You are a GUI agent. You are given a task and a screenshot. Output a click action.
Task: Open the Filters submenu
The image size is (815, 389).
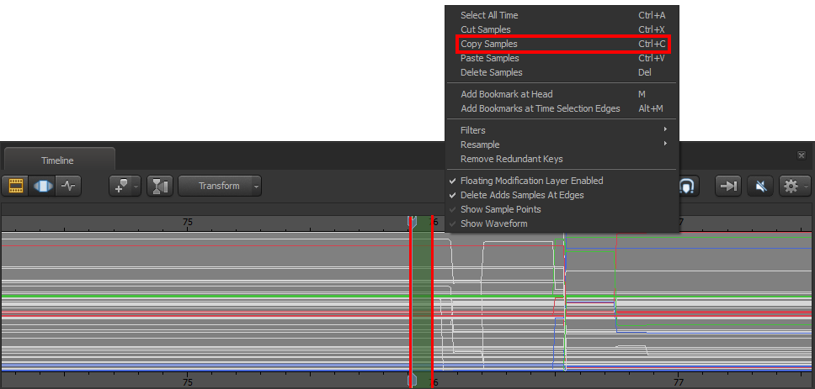click(562, 130)
